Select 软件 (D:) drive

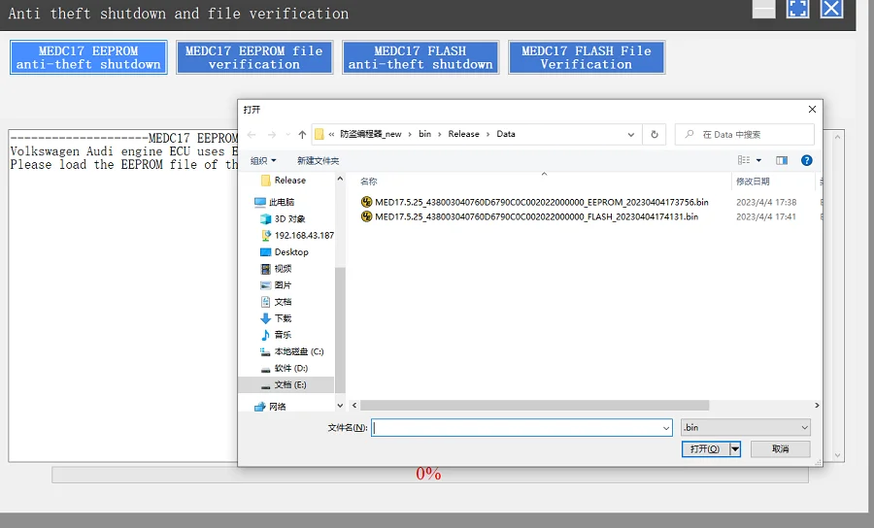pyautogui.click(x=291, y=368)
